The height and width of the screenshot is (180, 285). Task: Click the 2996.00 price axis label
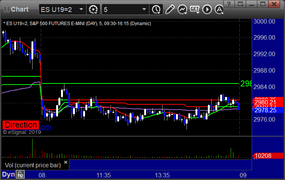264,37
